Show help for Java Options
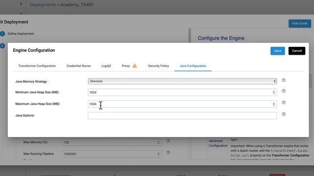The width and height of the screenshot is (314, 176). click(x=284, y=114)
